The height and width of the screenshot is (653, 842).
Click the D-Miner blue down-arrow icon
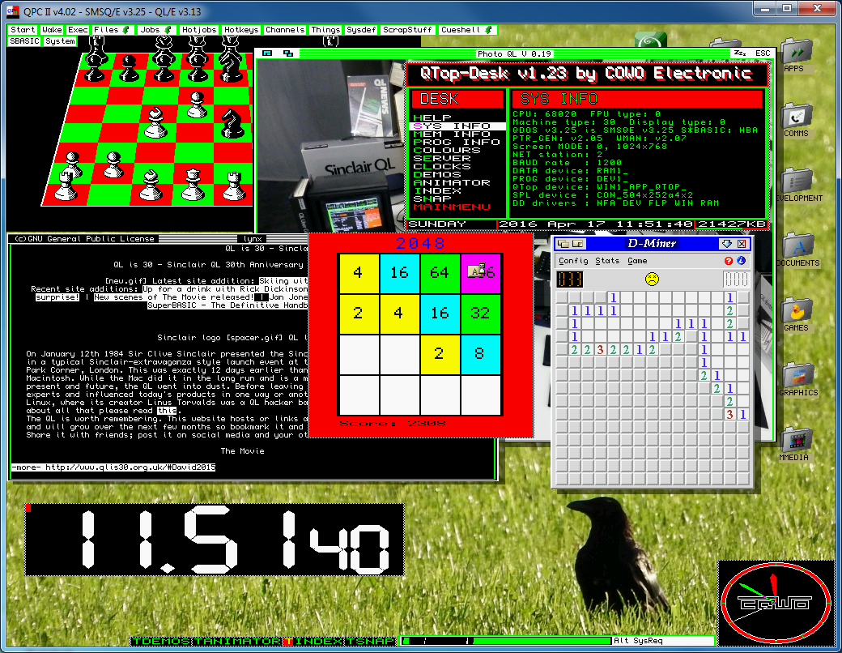pyautogui.click(x=726, y=244)
